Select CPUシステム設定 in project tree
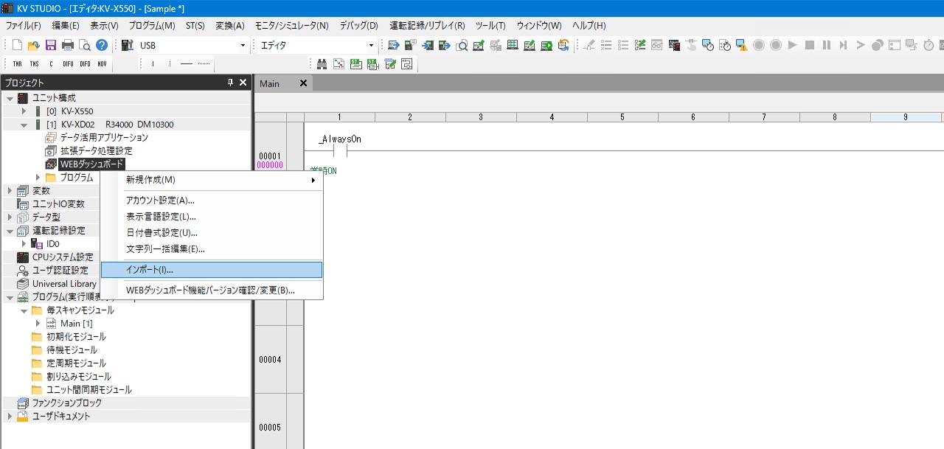 tap(63, 257)
